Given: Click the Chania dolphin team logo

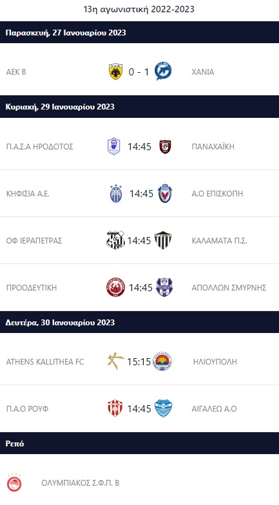Looking at the screenshot, I should click(x=163, y=71).
